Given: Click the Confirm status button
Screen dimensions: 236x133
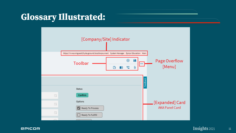Looking at the screenshot, I should [82, 95].
